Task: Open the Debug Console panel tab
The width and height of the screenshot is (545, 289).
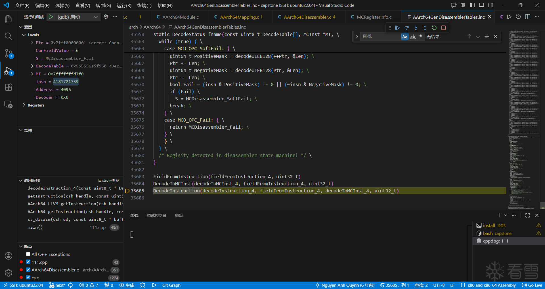Action: point(156,215)
